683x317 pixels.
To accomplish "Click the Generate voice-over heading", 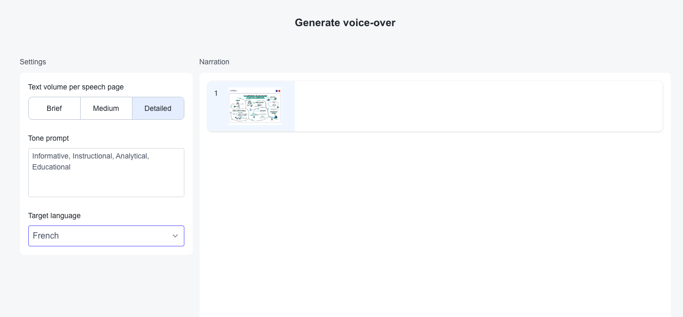I will (x=345, y=22).
